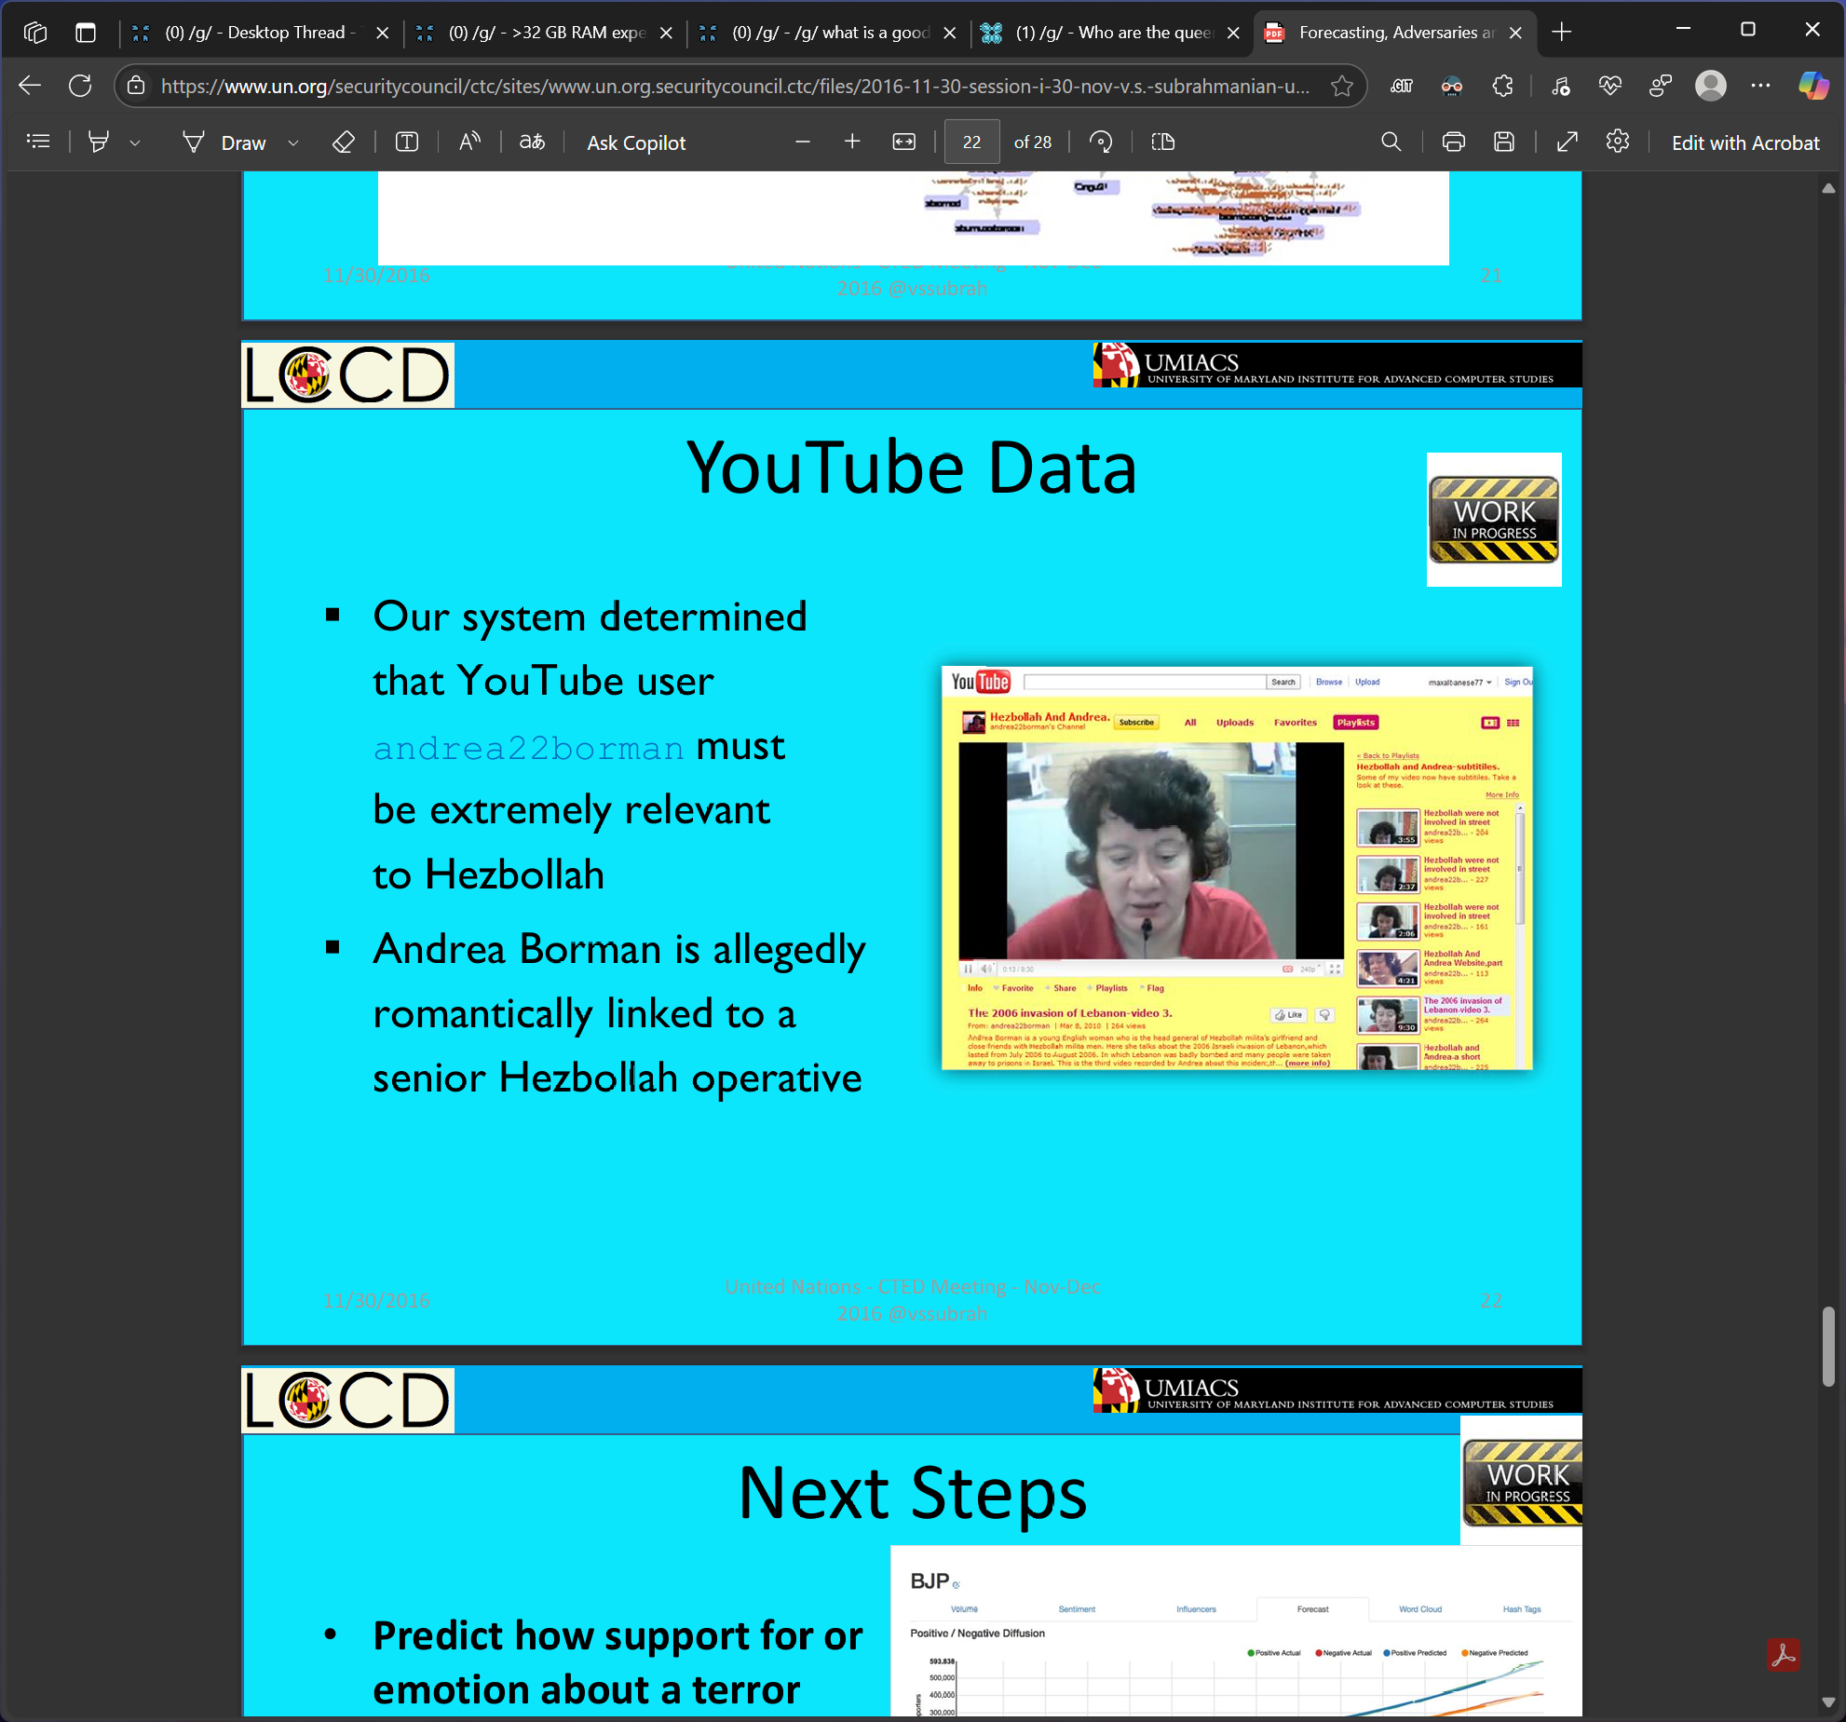Open the Workspaces icon in title bar
The width and height of the screenshot is (1846, 1722).
pyautogui.click(x=35, y=33)
